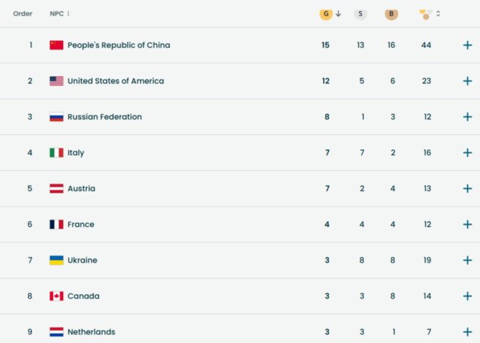Expand People's Republic of China row
Viewport: 480px width, 343px height.
[467, 45]
